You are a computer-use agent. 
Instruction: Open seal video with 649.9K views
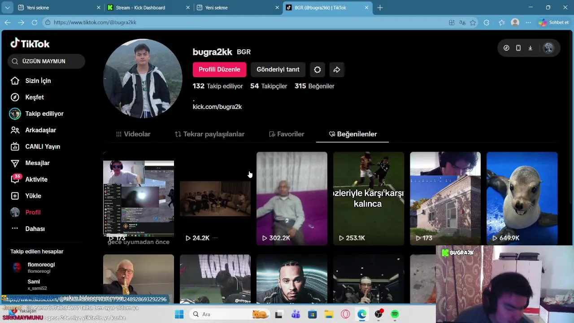(522, 199)
